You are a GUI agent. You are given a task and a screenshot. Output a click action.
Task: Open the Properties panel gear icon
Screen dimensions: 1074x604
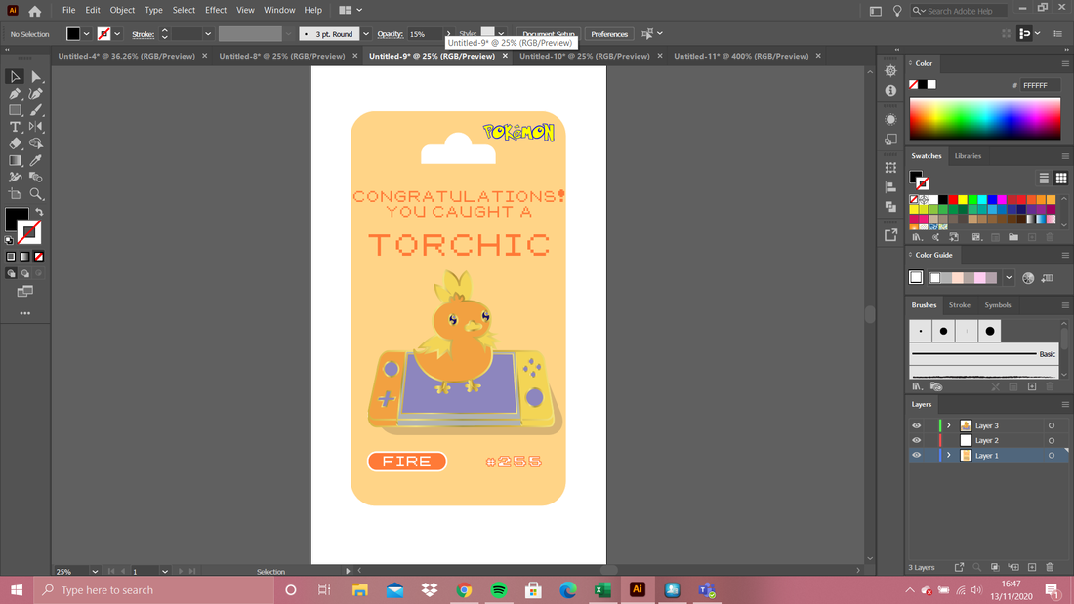[x=890, y=70]
